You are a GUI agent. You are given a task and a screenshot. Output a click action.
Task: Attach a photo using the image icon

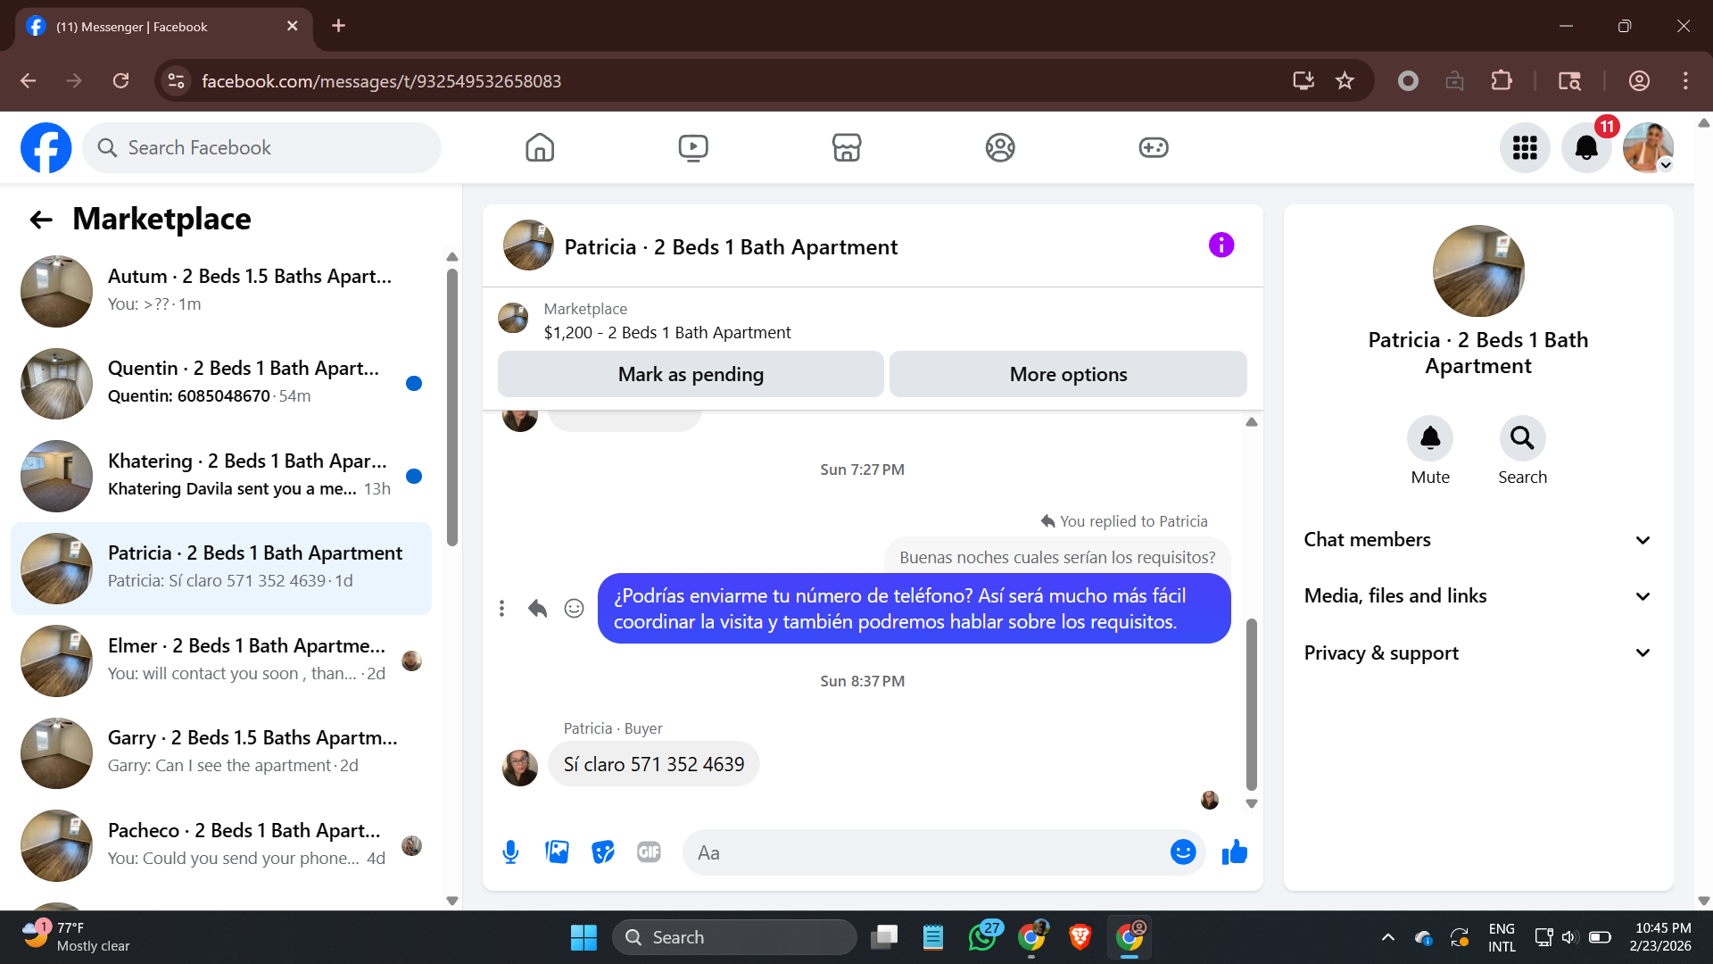(x=557, y=852)
